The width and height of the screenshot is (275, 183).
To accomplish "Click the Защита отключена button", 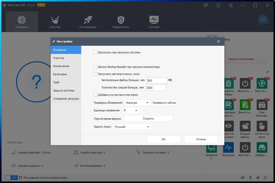I will point(246,59).
